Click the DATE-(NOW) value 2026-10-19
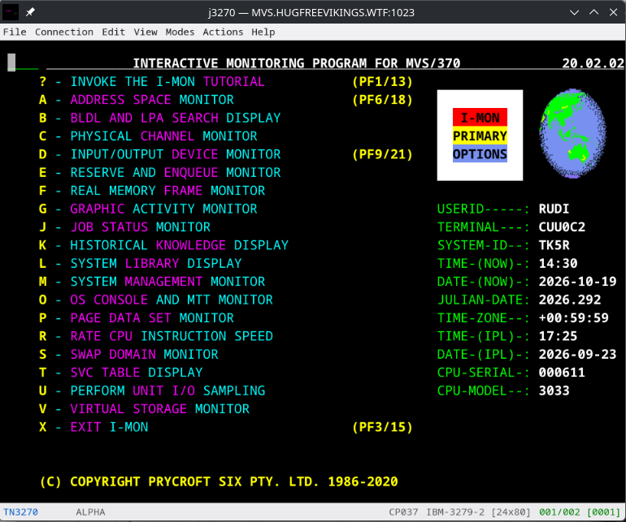Screen dimensions: 626x522 (577, 282)
